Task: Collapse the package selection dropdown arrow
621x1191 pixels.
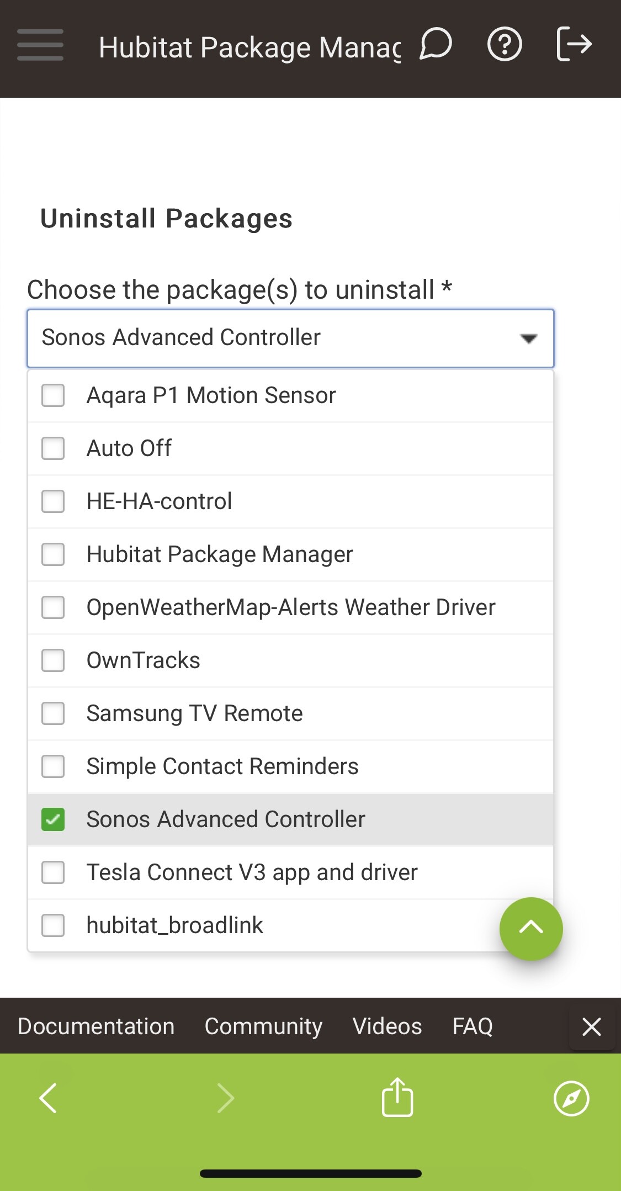Action: pos(529,338)
